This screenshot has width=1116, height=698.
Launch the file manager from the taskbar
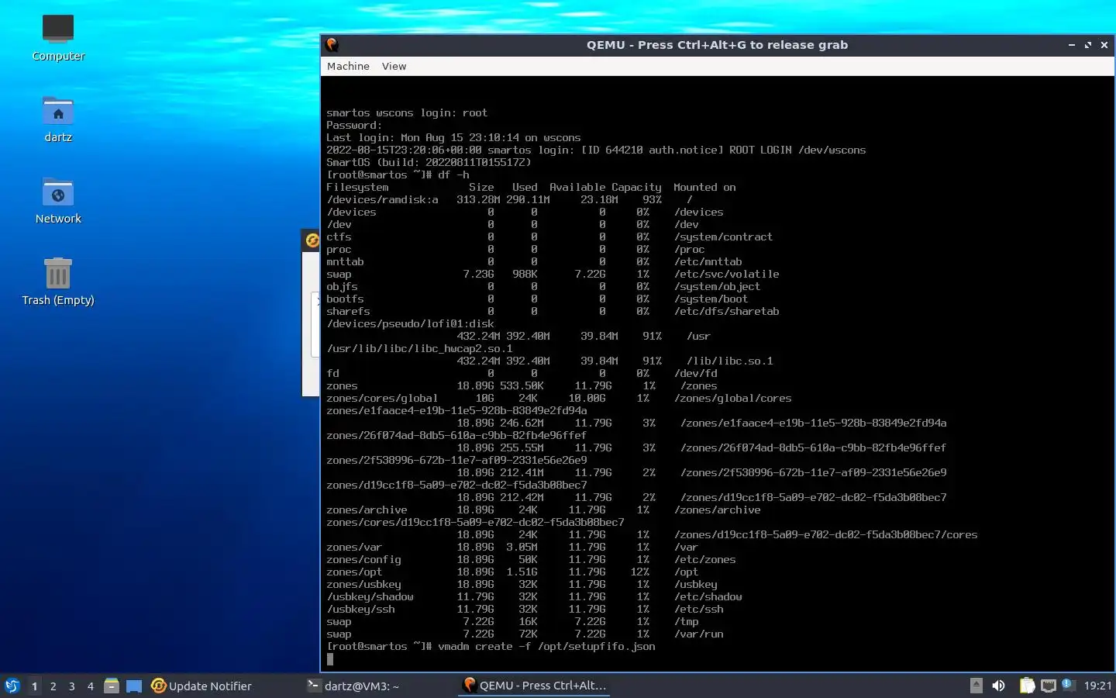coord(112,686)
